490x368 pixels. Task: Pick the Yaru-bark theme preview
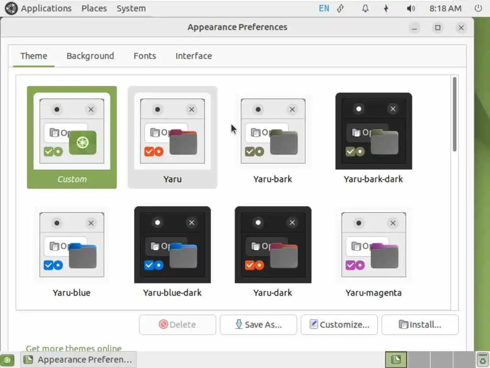click(x=273, y=131)
